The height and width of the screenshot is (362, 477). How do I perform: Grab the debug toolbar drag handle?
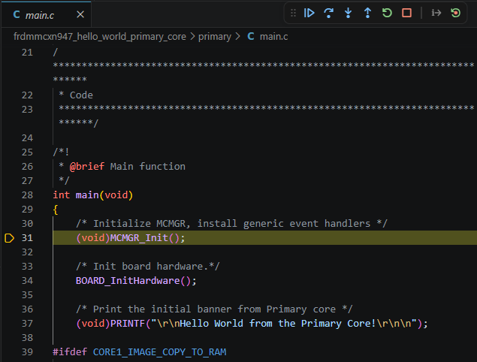coord(293,13)
